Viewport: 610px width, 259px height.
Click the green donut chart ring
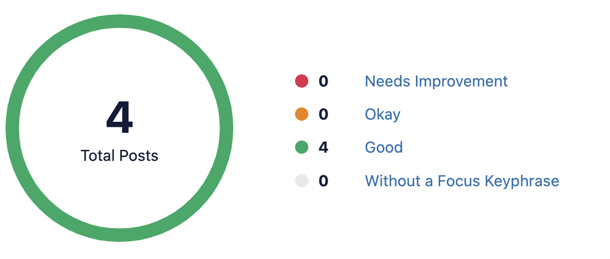pos(120,21)
